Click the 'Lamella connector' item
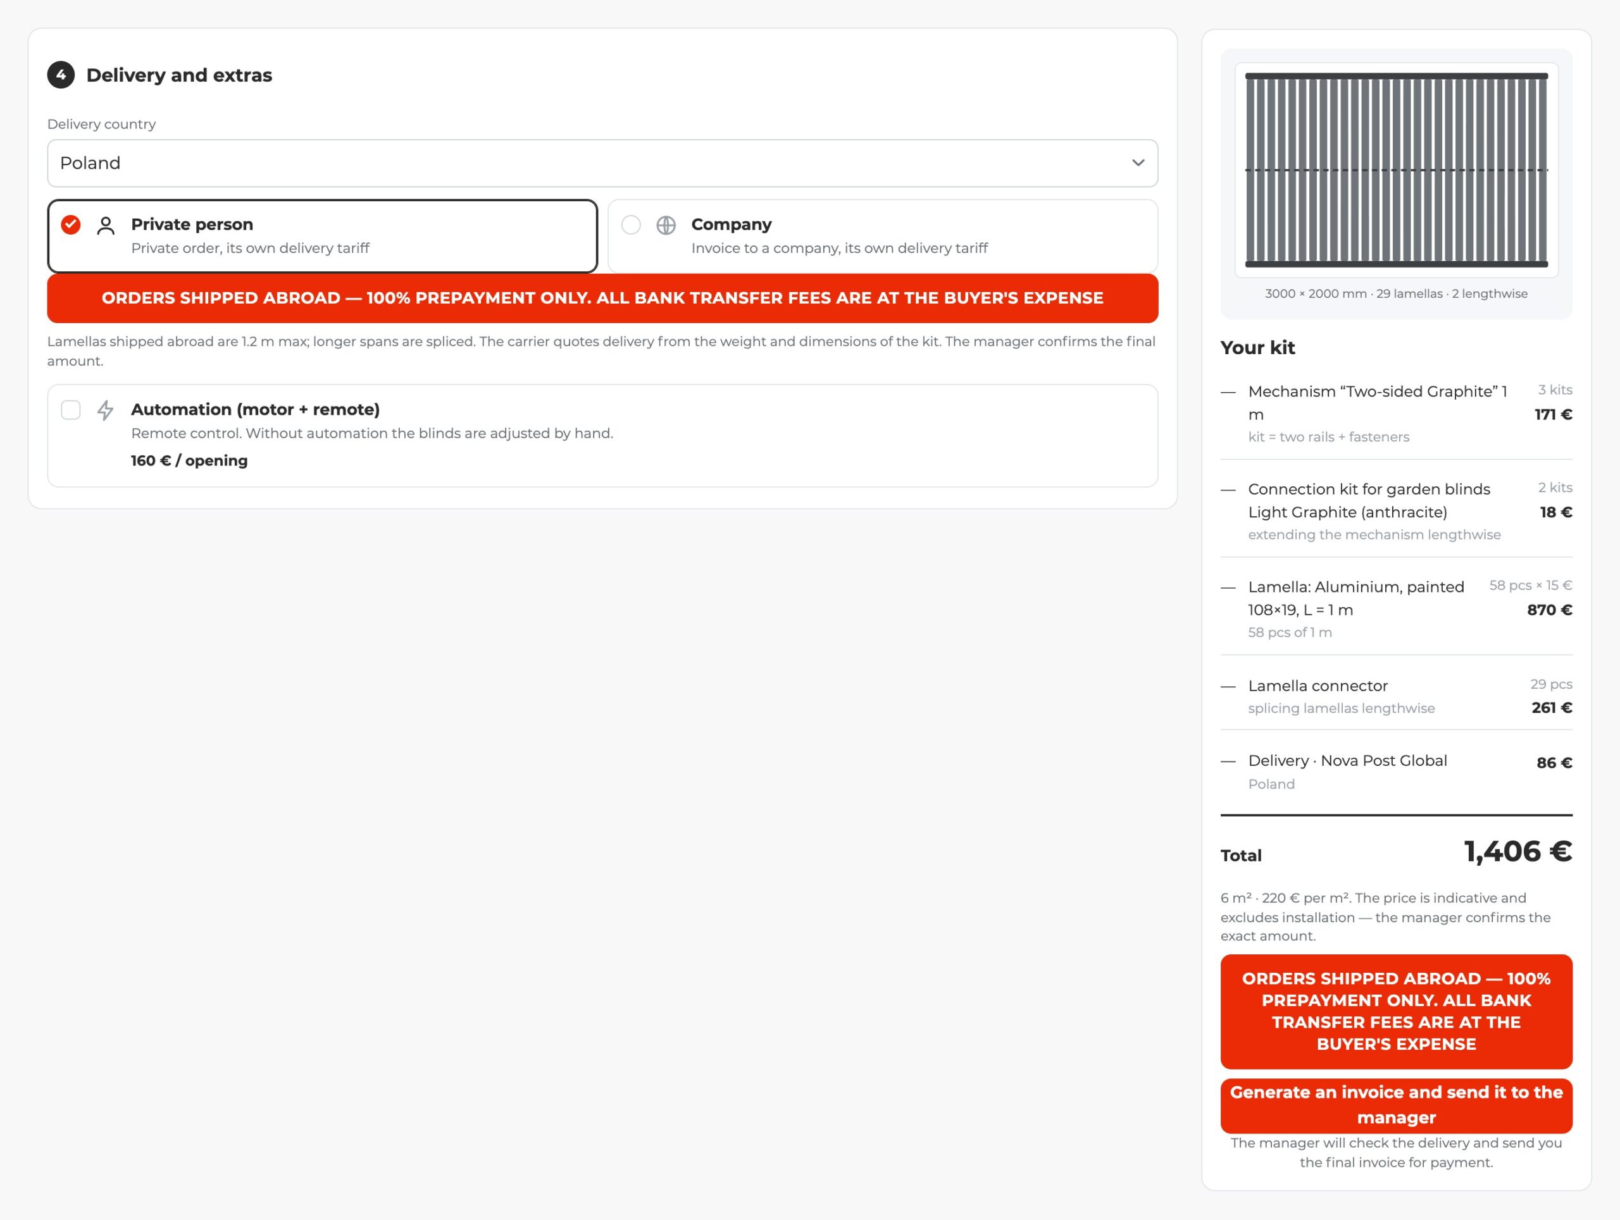The height and width of the screenshot is (1220, 1620). 1318,686
